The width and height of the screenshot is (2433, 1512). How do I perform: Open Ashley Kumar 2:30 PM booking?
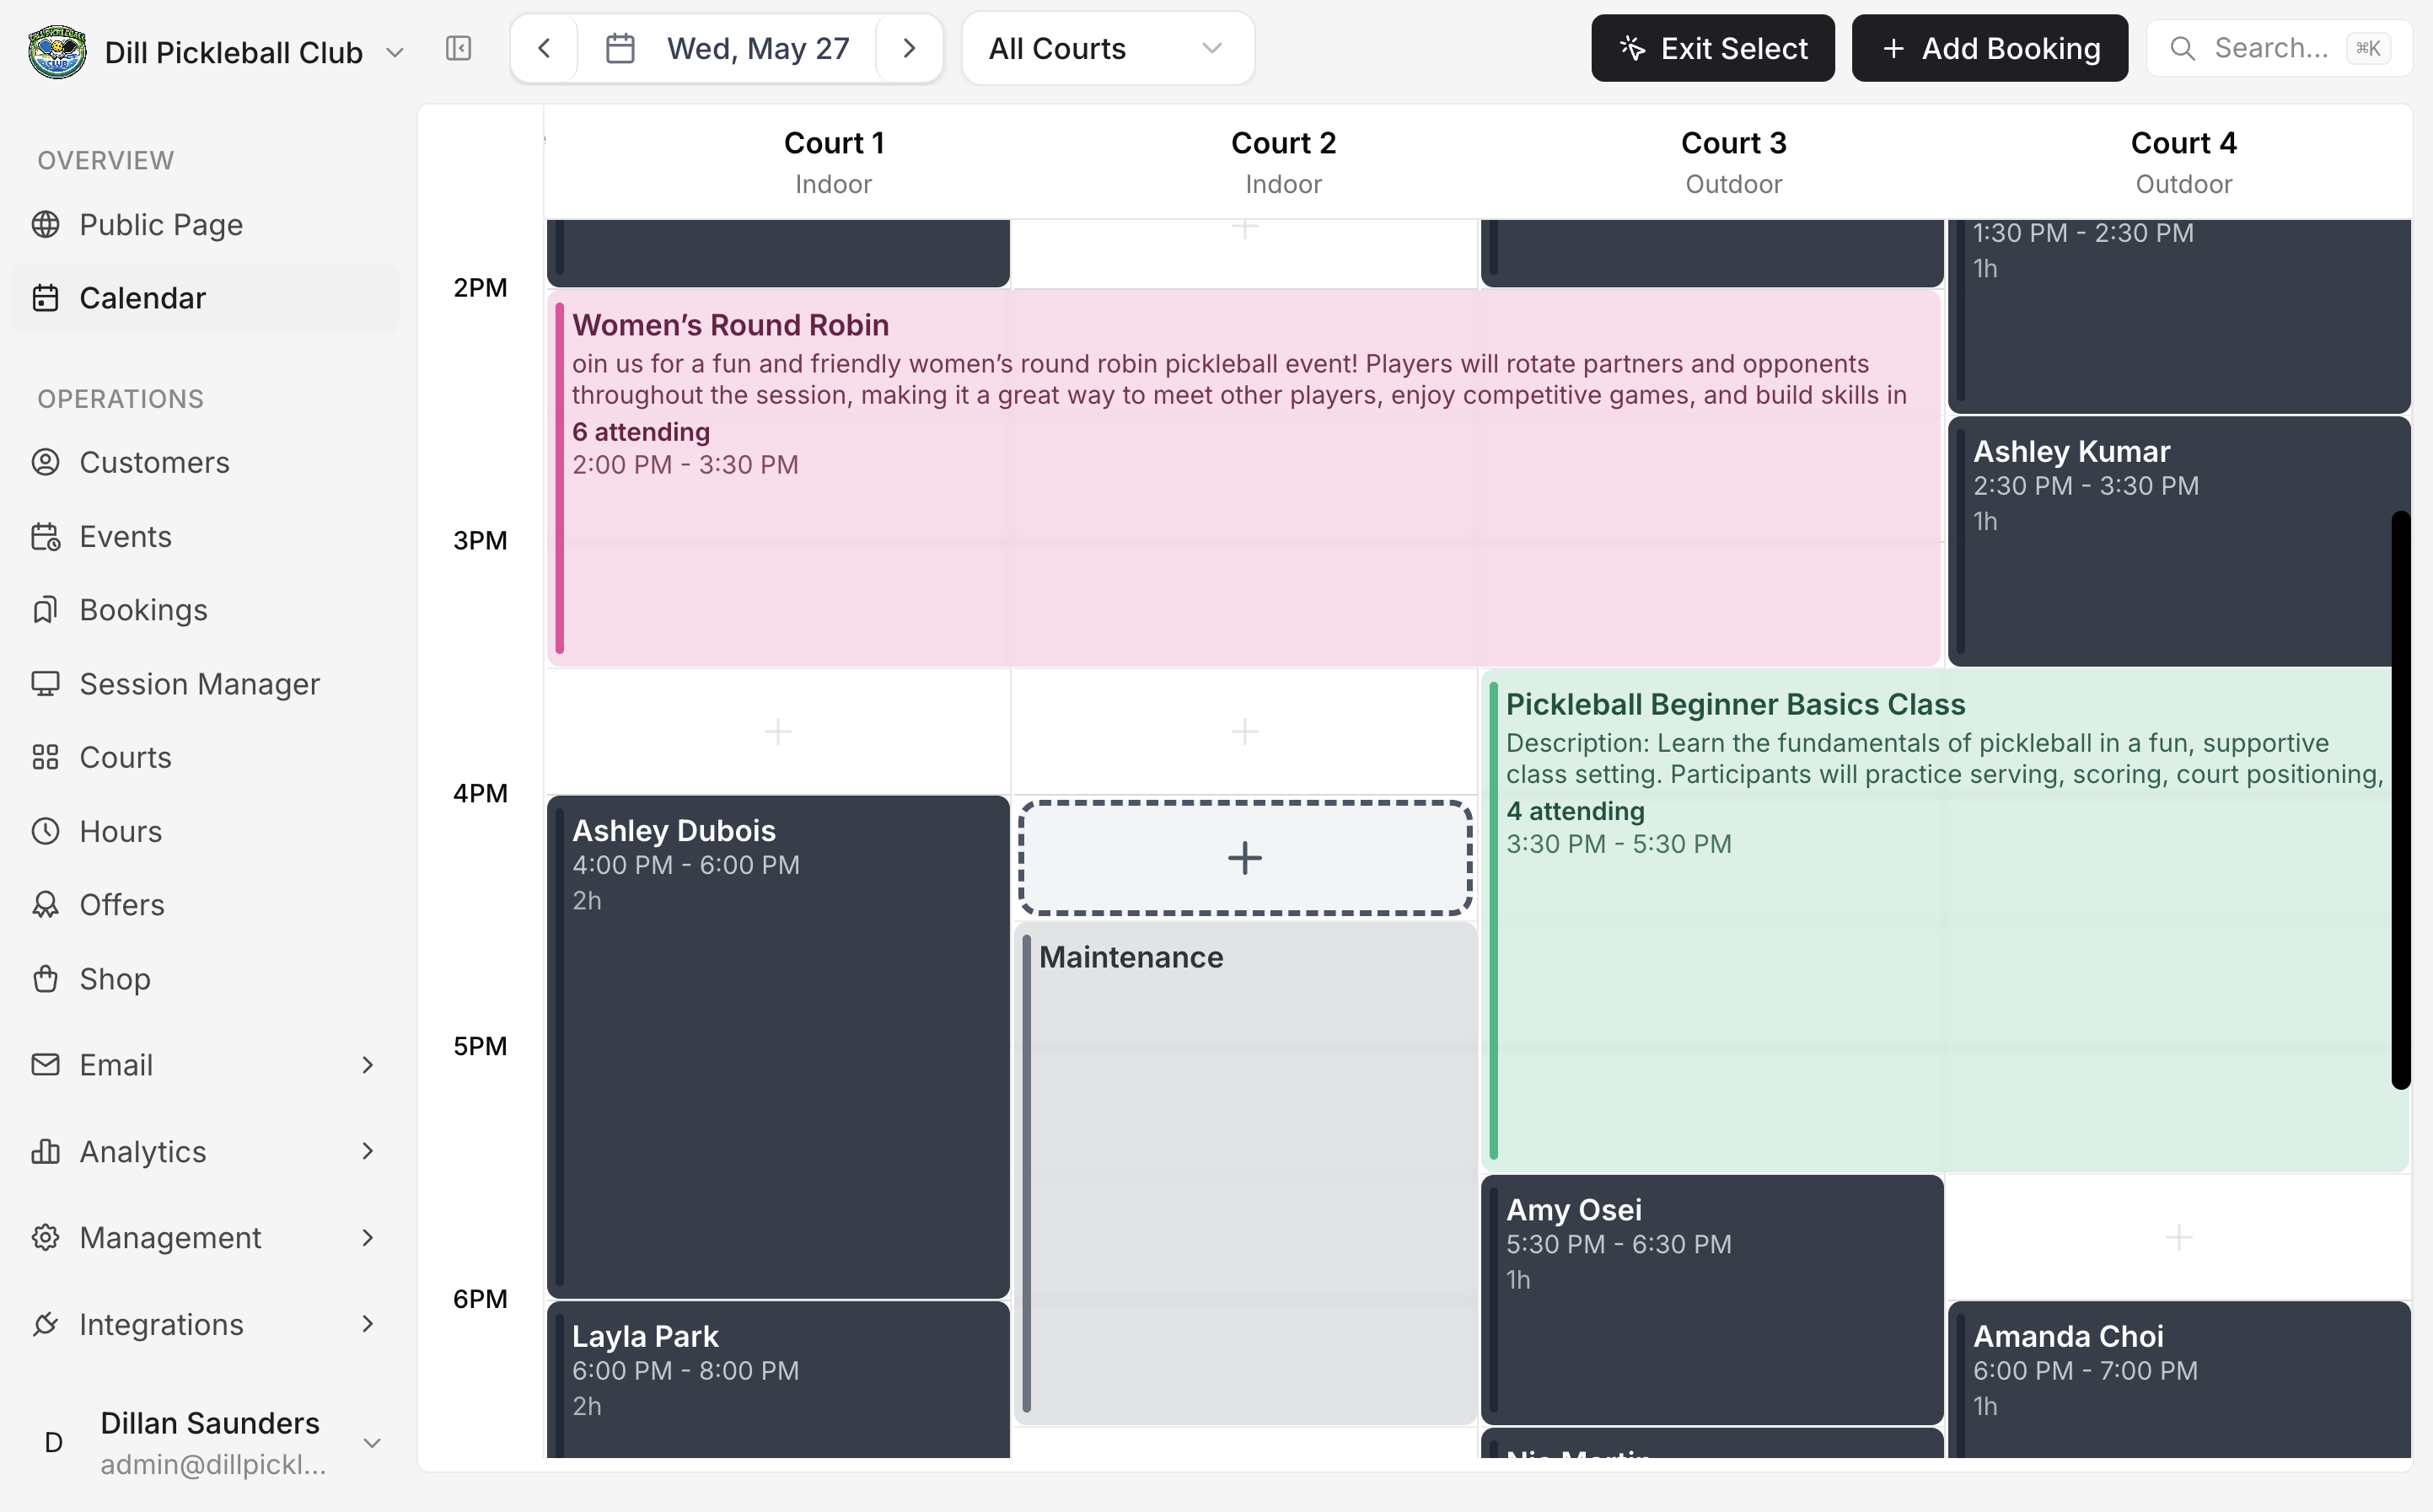click(2178, 541)
